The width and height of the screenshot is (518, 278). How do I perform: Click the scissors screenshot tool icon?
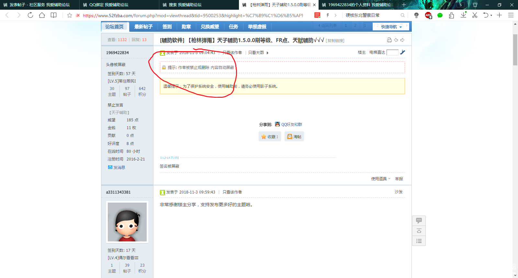[475, 15]
